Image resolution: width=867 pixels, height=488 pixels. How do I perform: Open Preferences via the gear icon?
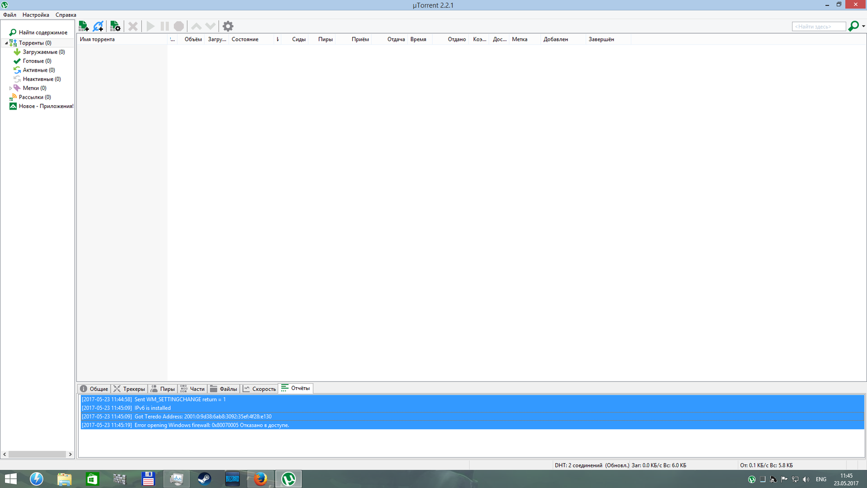point(228,26)
